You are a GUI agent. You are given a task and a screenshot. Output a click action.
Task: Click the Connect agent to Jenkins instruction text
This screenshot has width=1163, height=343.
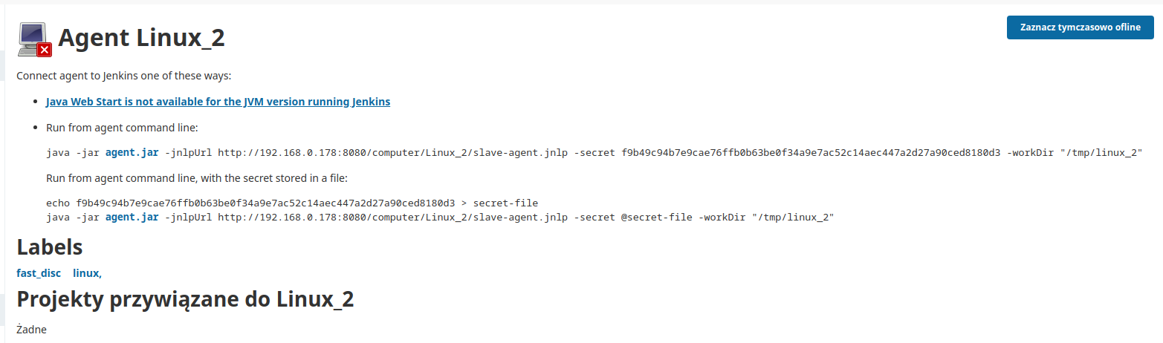pos(124,76)
